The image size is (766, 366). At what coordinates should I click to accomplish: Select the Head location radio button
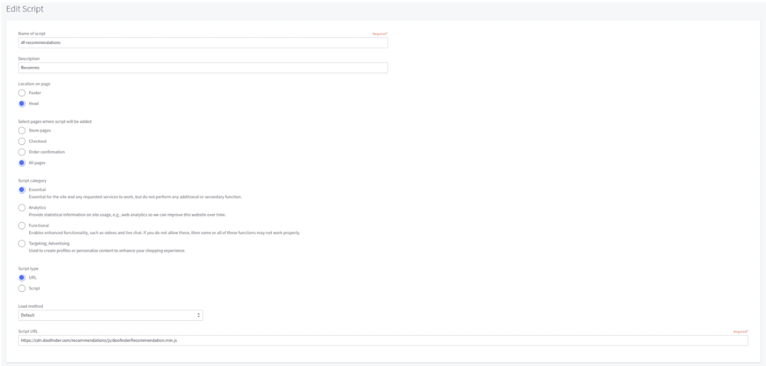(x=22, y=103)
